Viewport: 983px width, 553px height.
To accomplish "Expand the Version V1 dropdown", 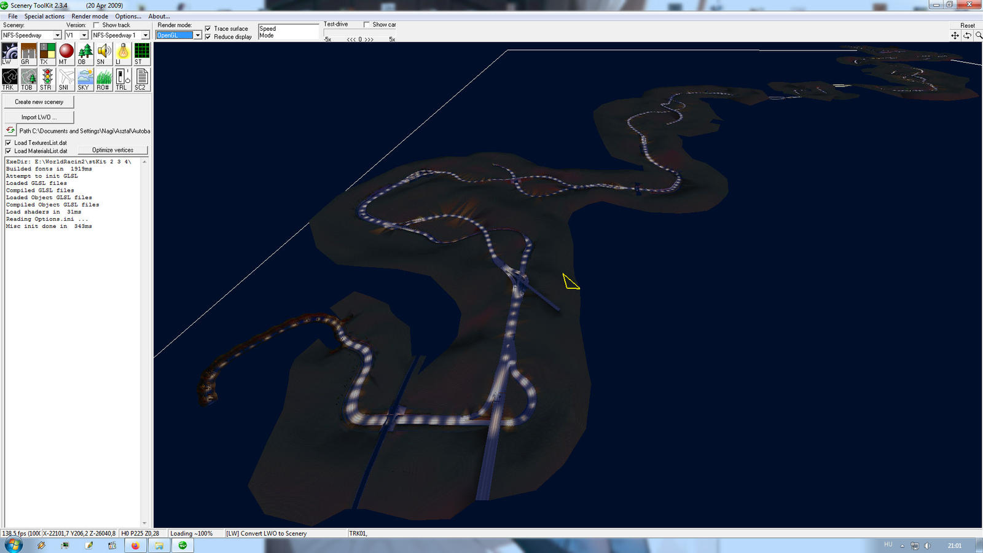I will point(84,36).
